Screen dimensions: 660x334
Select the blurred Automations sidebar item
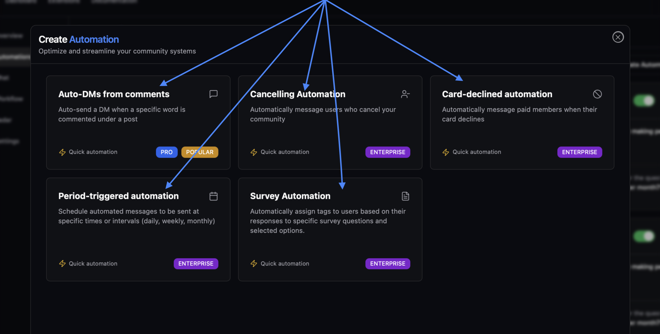(15, 57)
